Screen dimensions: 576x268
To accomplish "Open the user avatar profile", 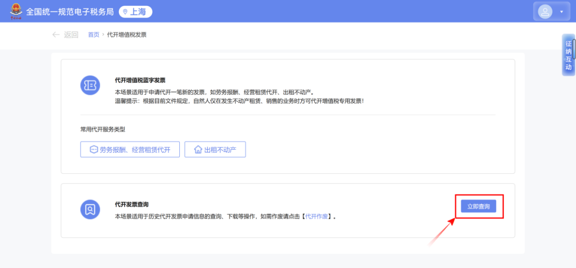I will tap(545, 11).
